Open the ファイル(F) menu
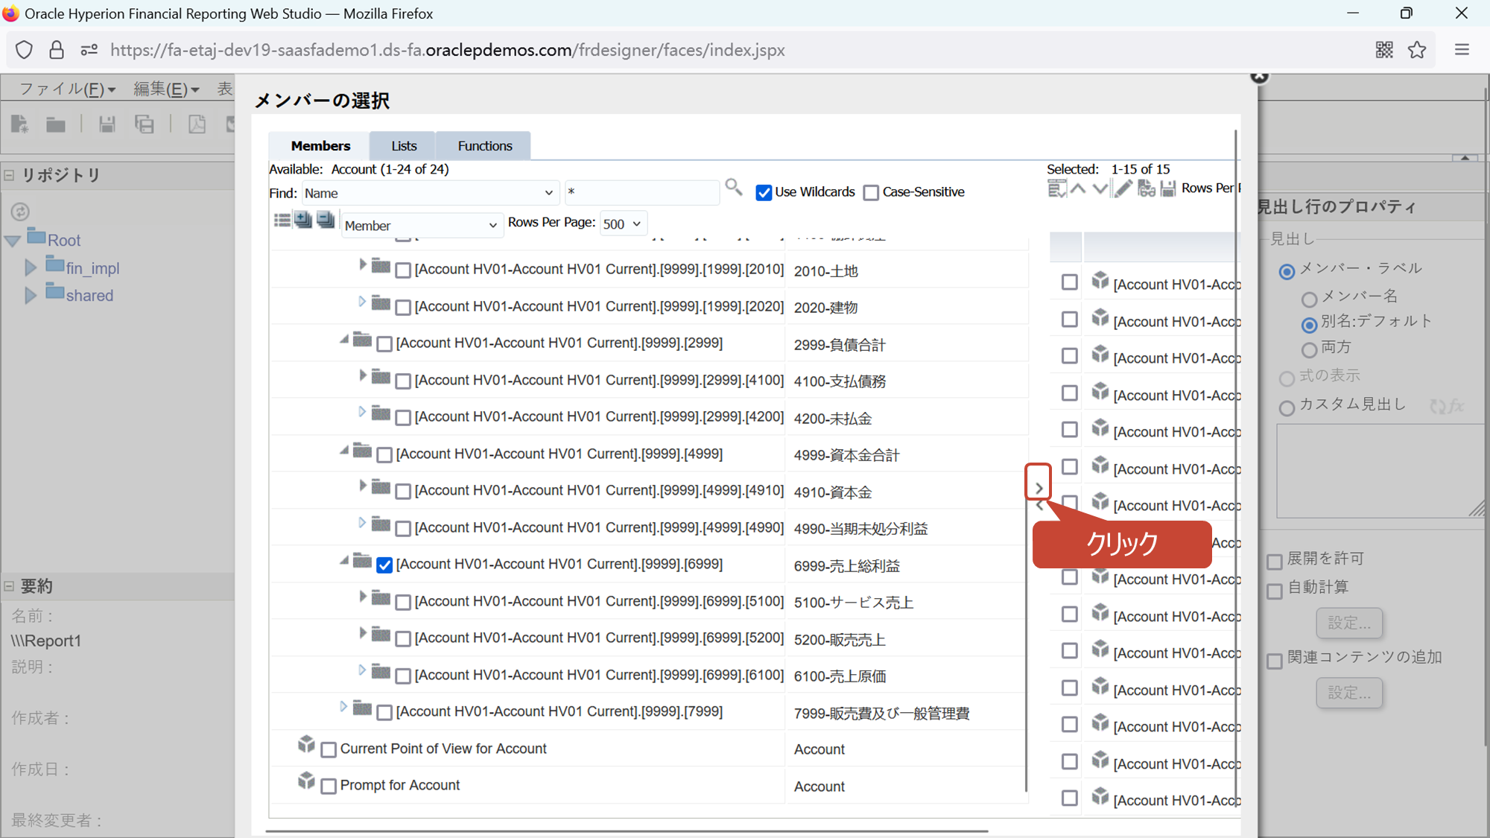This screenshot has width=1490, height=838. [x=67, y=89]
